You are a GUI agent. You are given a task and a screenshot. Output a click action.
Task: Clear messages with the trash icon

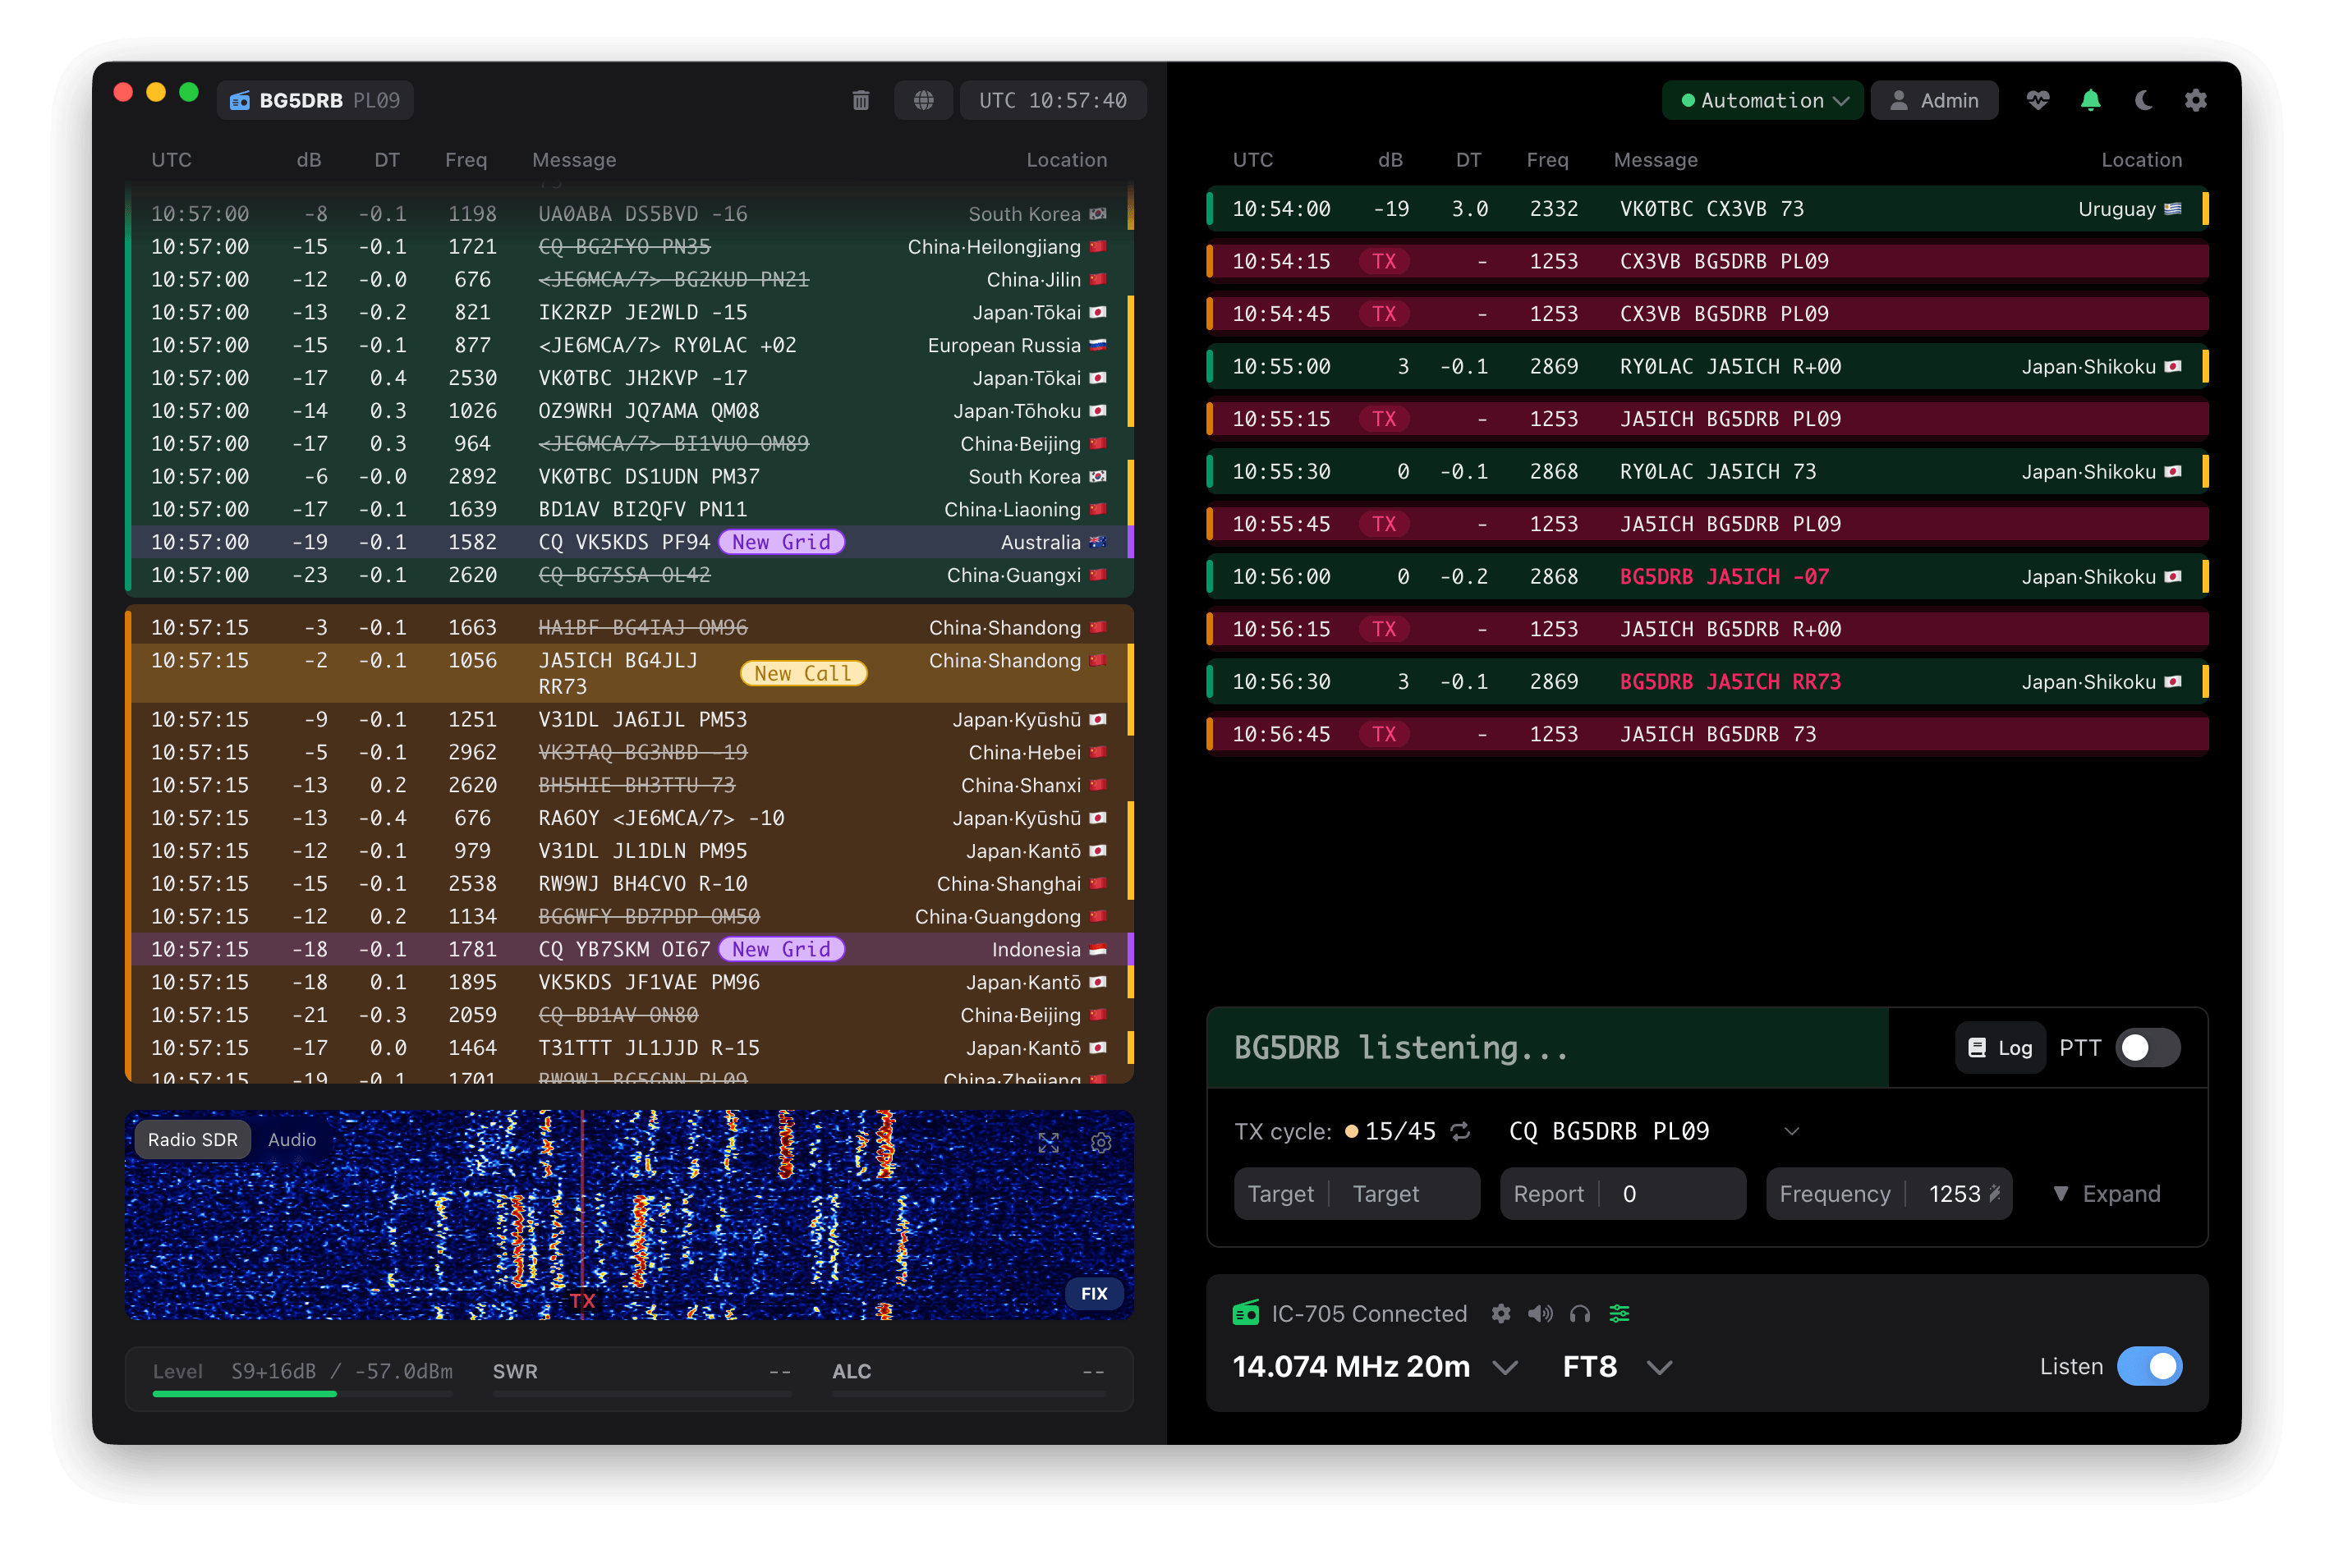coord(861,100)
